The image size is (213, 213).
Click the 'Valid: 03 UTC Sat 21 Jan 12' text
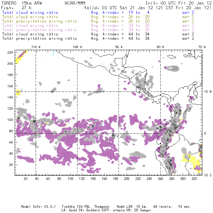119,8
